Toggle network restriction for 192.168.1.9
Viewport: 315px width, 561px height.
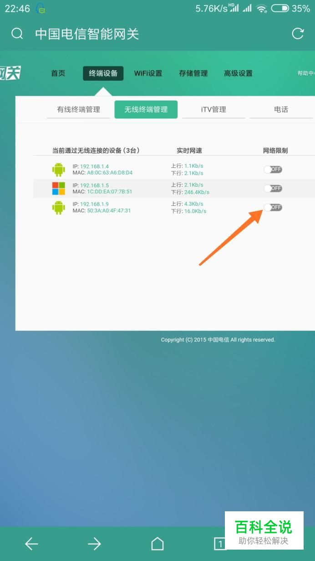pos(273,207)
